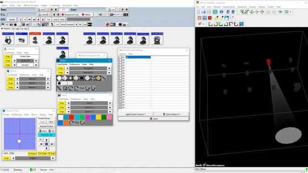Click the up arrow in the Position window
This screenshot has width=308, height=173.
pyautogui.click(x=46, y=140)
